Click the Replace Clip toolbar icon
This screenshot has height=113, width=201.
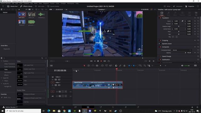coord(111,66)
